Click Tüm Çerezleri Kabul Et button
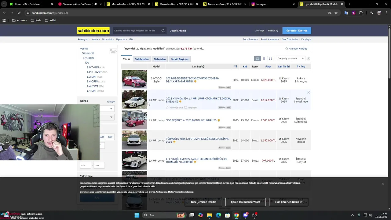This screenshot has width=391, height=220. tap(289, 202)
